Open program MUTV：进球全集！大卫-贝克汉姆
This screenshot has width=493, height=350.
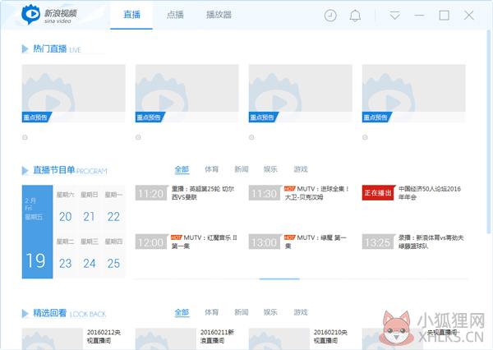tap(316, 193)
